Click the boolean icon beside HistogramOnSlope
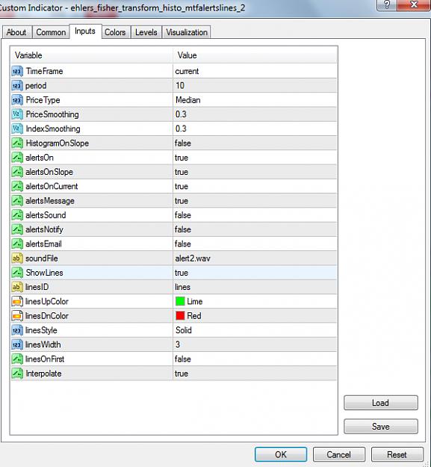The image size is (431, 467). [x=17, y=143]
